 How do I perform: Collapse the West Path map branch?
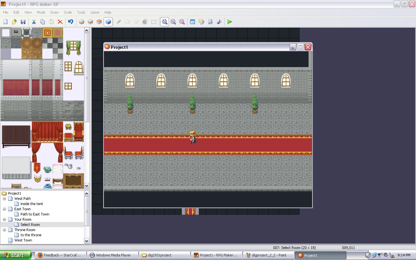point(5,199)
